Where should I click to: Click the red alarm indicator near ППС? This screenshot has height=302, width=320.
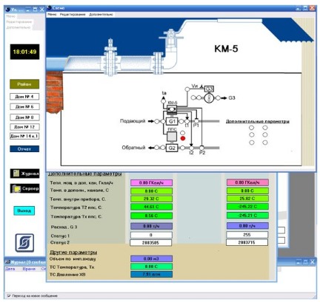click(183, 138)
